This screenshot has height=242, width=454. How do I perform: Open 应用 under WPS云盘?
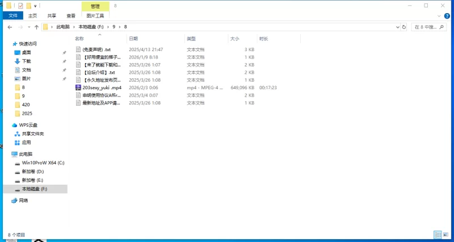pos(26,143)
